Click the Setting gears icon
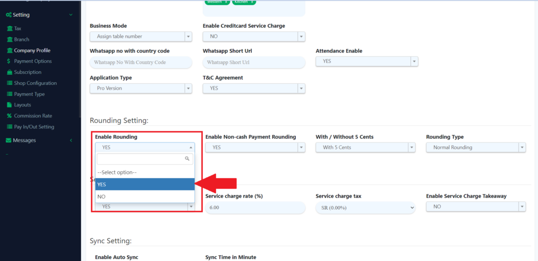The width and height of the screenshot is (538, 261). [8, 15]
